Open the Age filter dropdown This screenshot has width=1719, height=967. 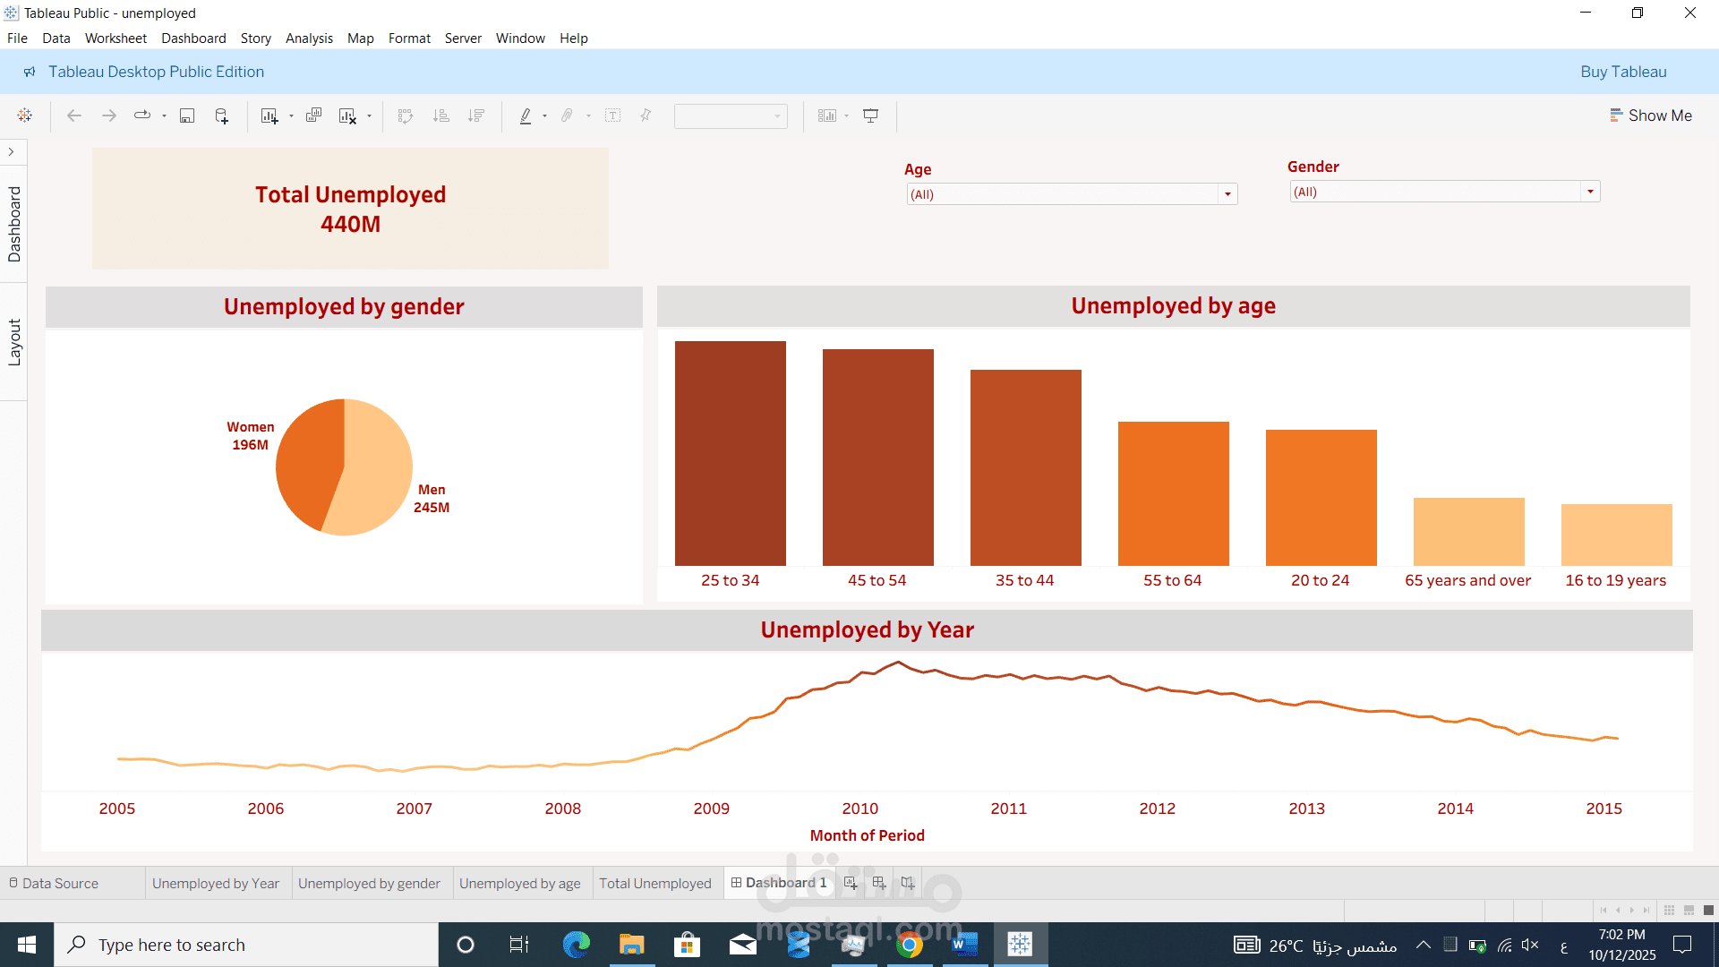point(1227,193)
